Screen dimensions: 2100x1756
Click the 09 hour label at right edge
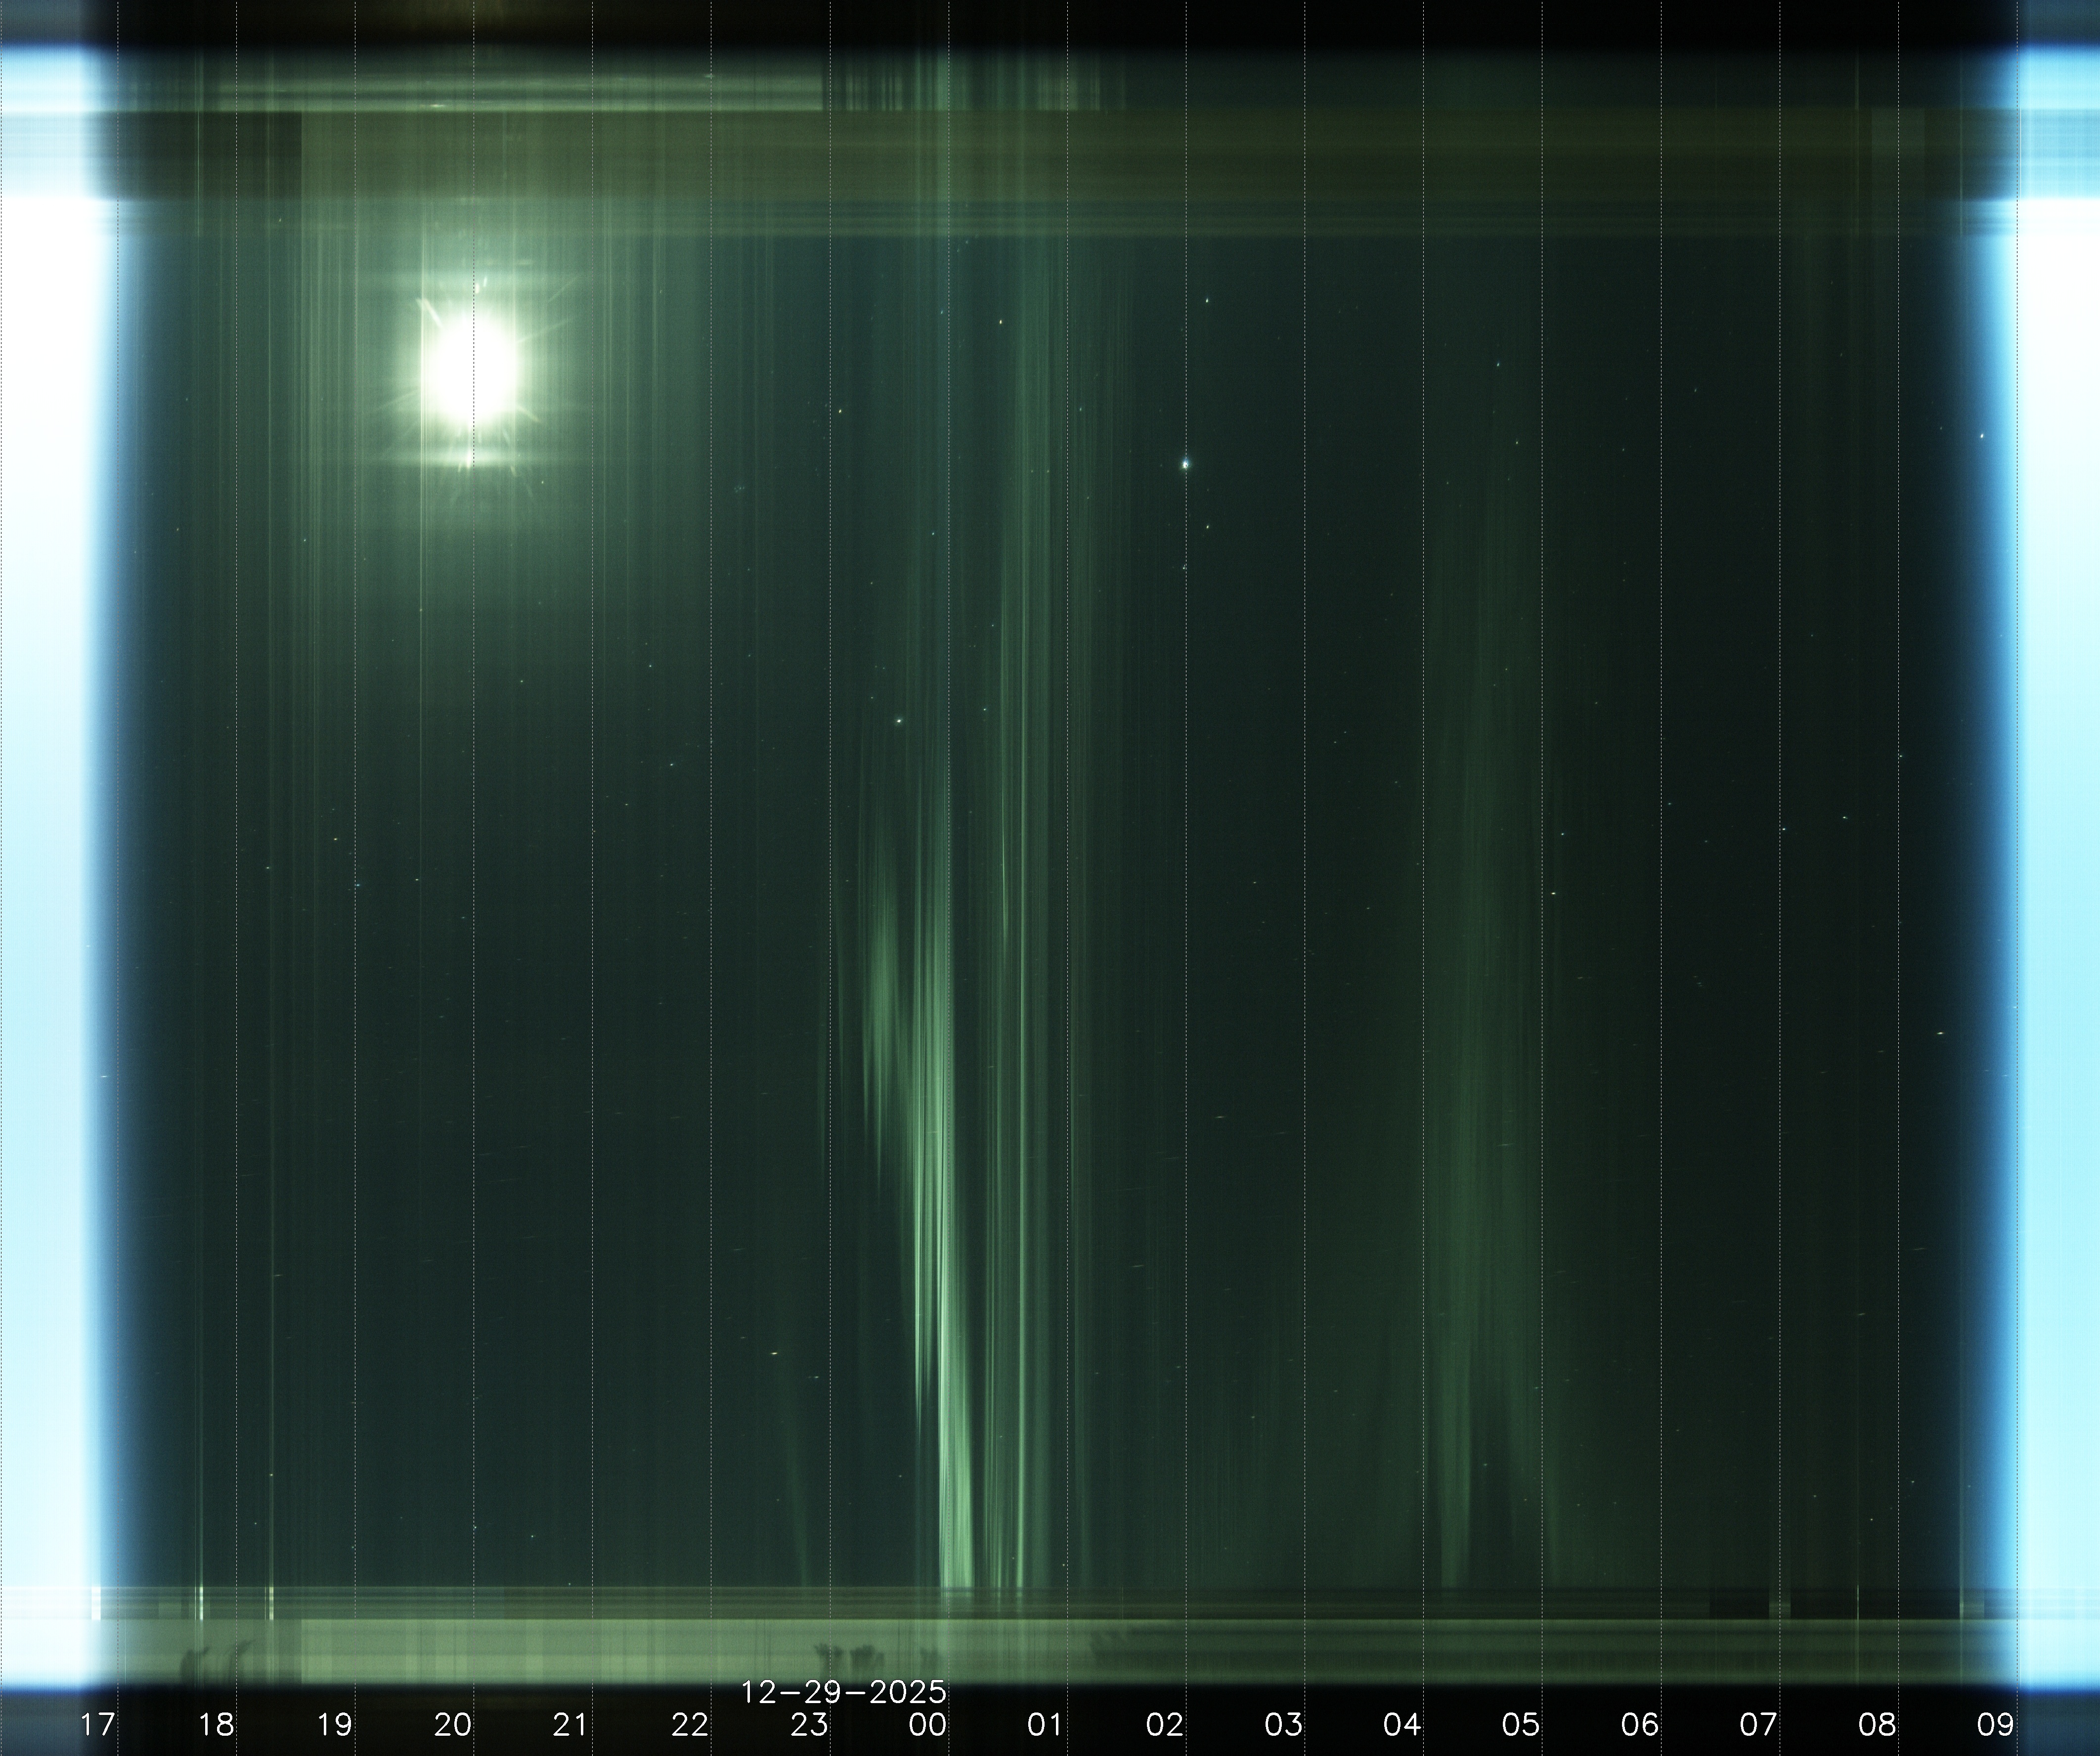pyautogui.click(x=1995, y=1725)
